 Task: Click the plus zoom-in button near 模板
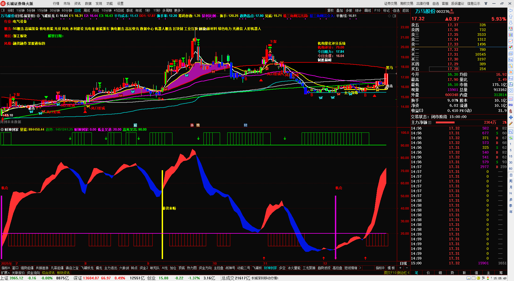click(x=400, y=268)
